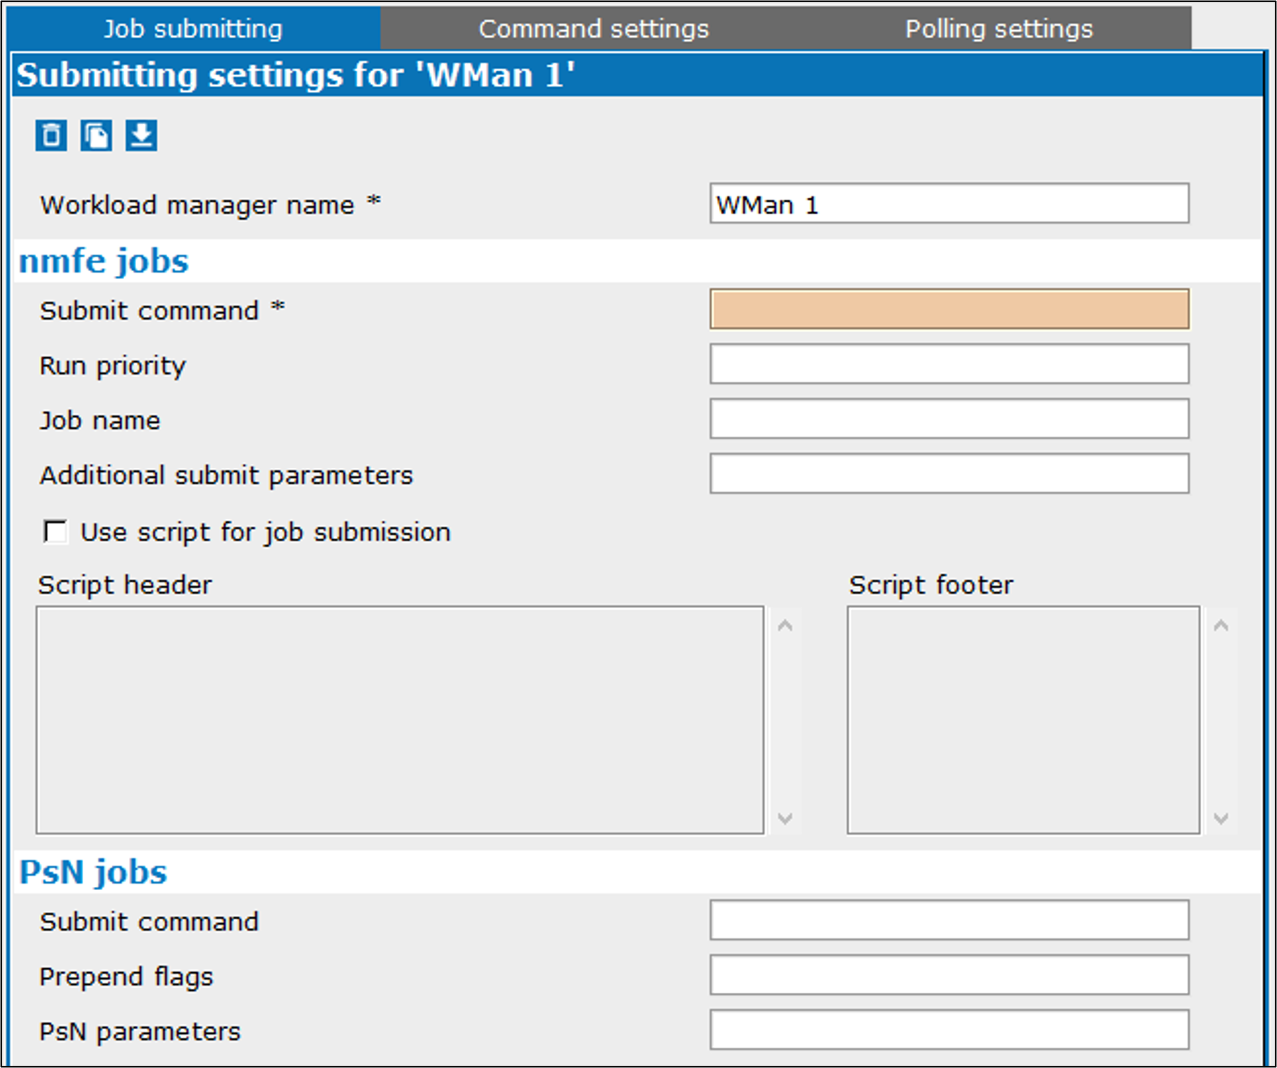Click the PsN jobs Submit command field
The height and width of the screenshot is (1068, 1277).
(x=949, y=920)
